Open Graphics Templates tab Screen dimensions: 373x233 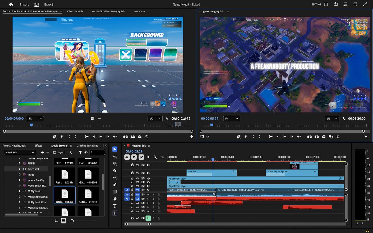click(x=87, y=146)
